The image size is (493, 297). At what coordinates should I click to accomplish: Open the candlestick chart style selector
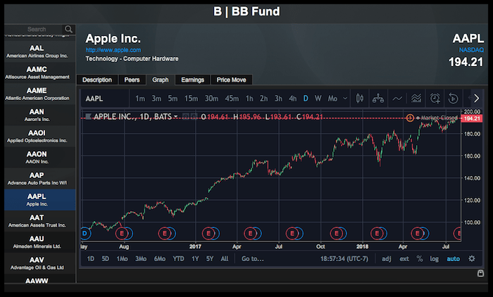pos(360,99)
